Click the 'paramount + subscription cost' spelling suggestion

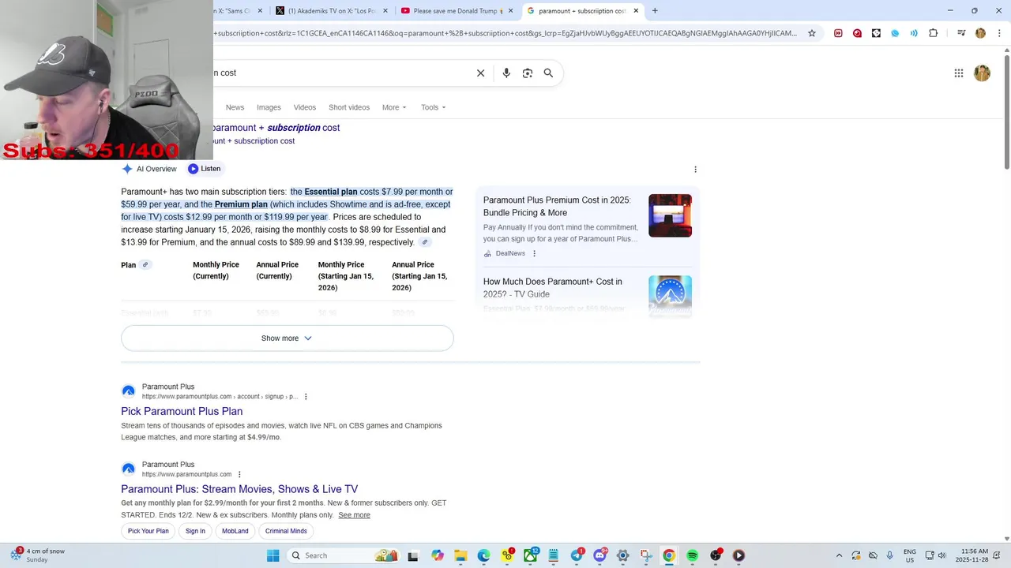[x=276, y=128]
